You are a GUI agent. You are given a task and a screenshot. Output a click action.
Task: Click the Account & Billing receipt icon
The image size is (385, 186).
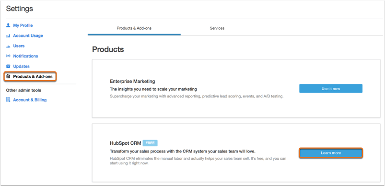tap(8, 100)
